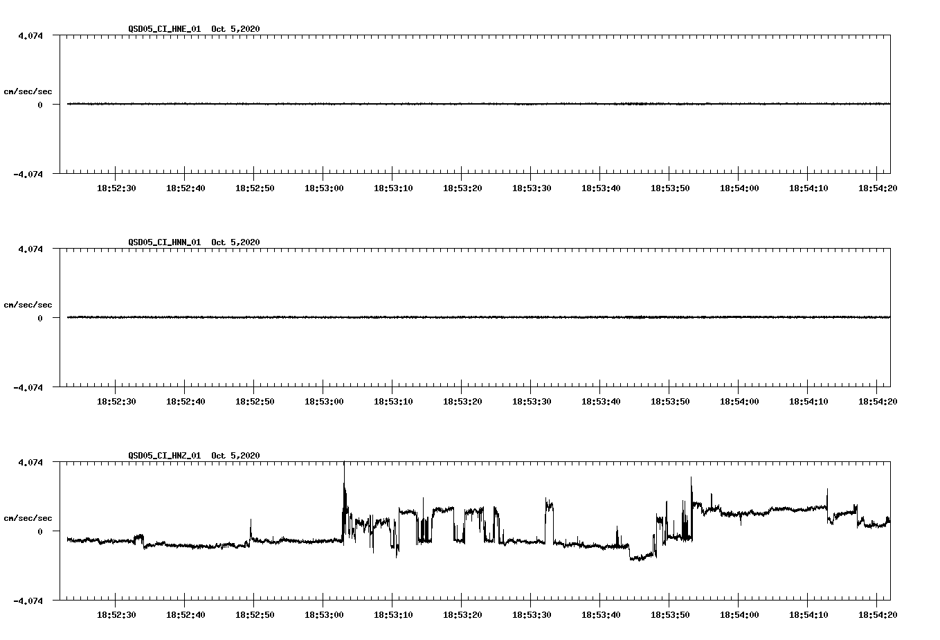940x640 pixels.
Task: Click the 18:53:40 label under middle plot
Action: (x=602, y=400)
